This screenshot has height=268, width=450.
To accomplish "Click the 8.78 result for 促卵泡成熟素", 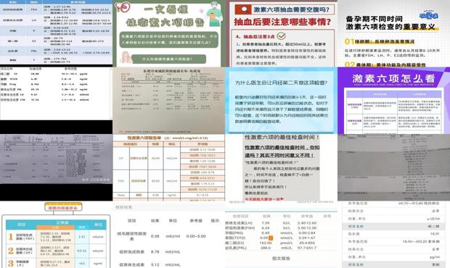I will (x=155, y=251).
